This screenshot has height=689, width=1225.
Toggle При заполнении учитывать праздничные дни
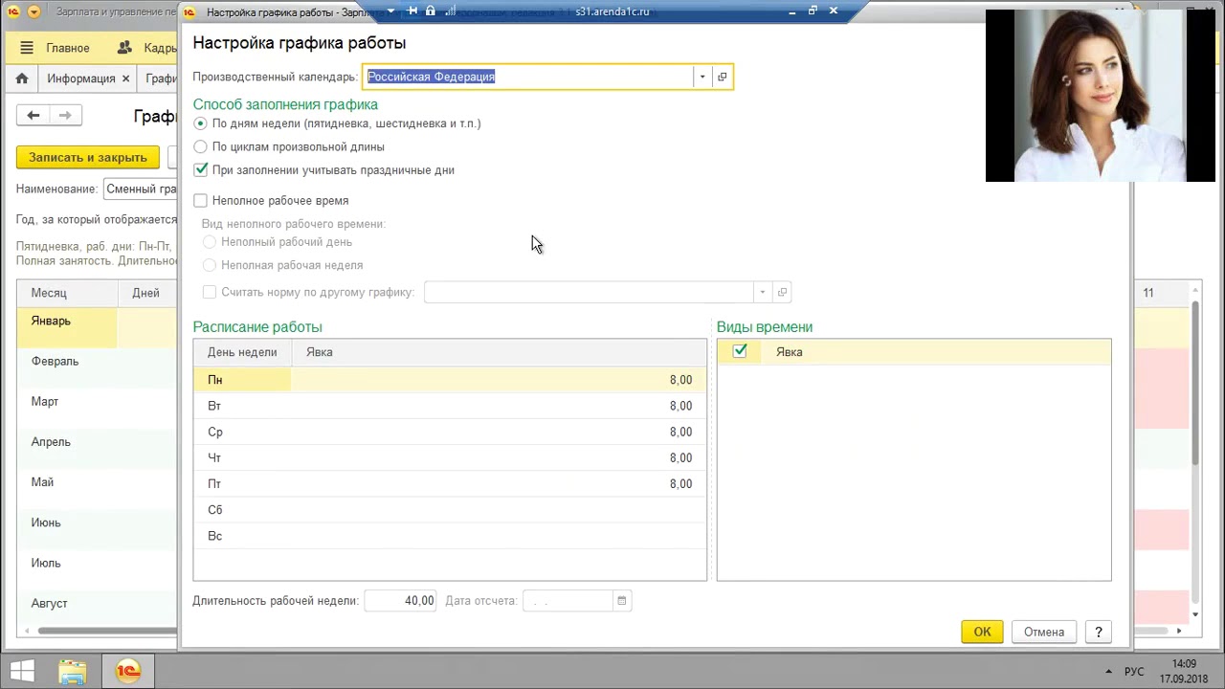point(200,169)
